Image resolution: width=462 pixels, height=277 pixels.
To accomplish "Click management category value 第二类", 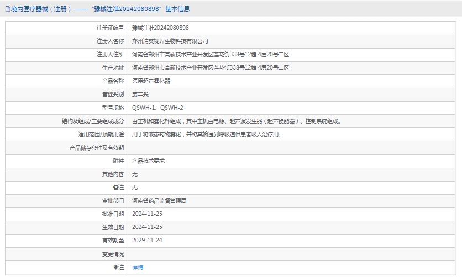I will 140,94.
